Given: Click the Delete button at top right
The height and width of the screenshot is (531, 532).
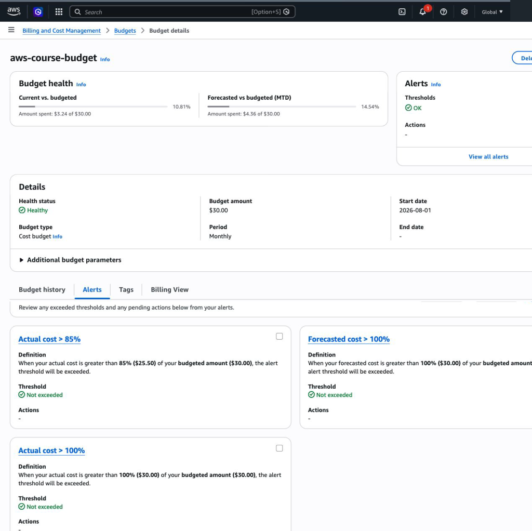Looking at the screenshot, I should tap(522, 58).
